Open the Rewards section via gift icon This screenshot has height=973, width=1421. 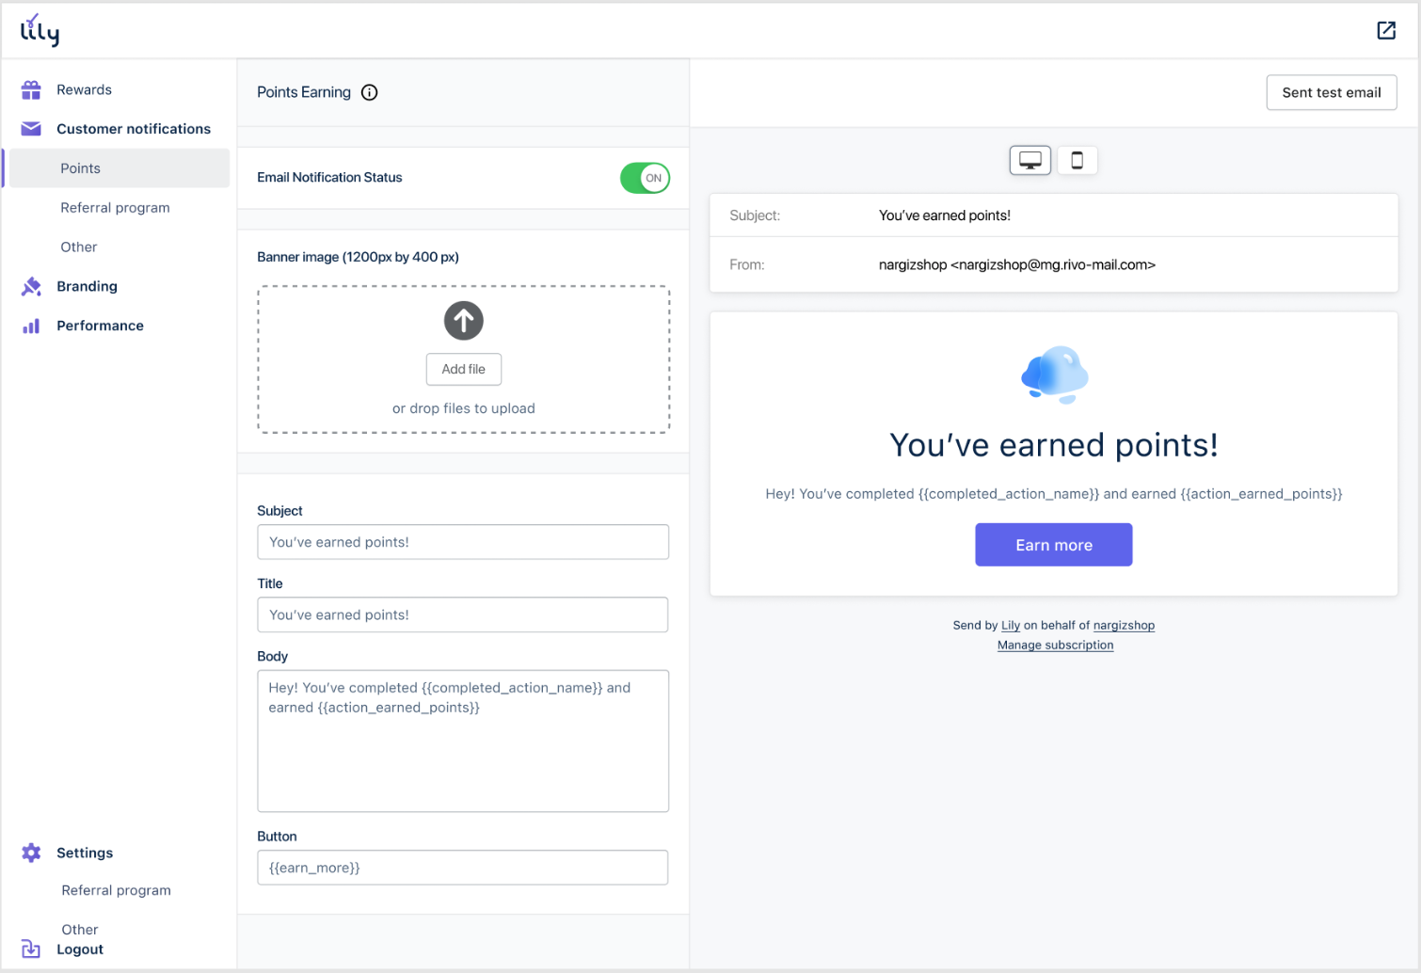(x=31, y=89)
